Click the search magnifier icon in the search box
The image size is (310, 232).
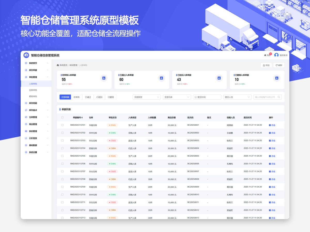click(279, 97)
